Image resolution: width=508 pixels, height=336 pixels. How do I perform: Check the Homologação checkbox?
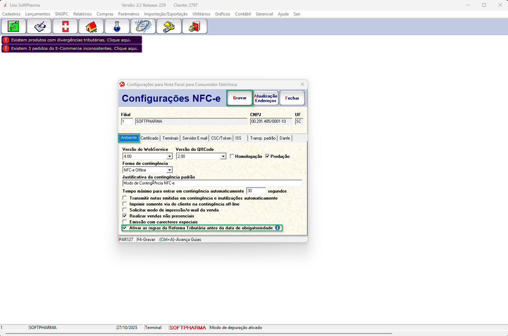232,156
